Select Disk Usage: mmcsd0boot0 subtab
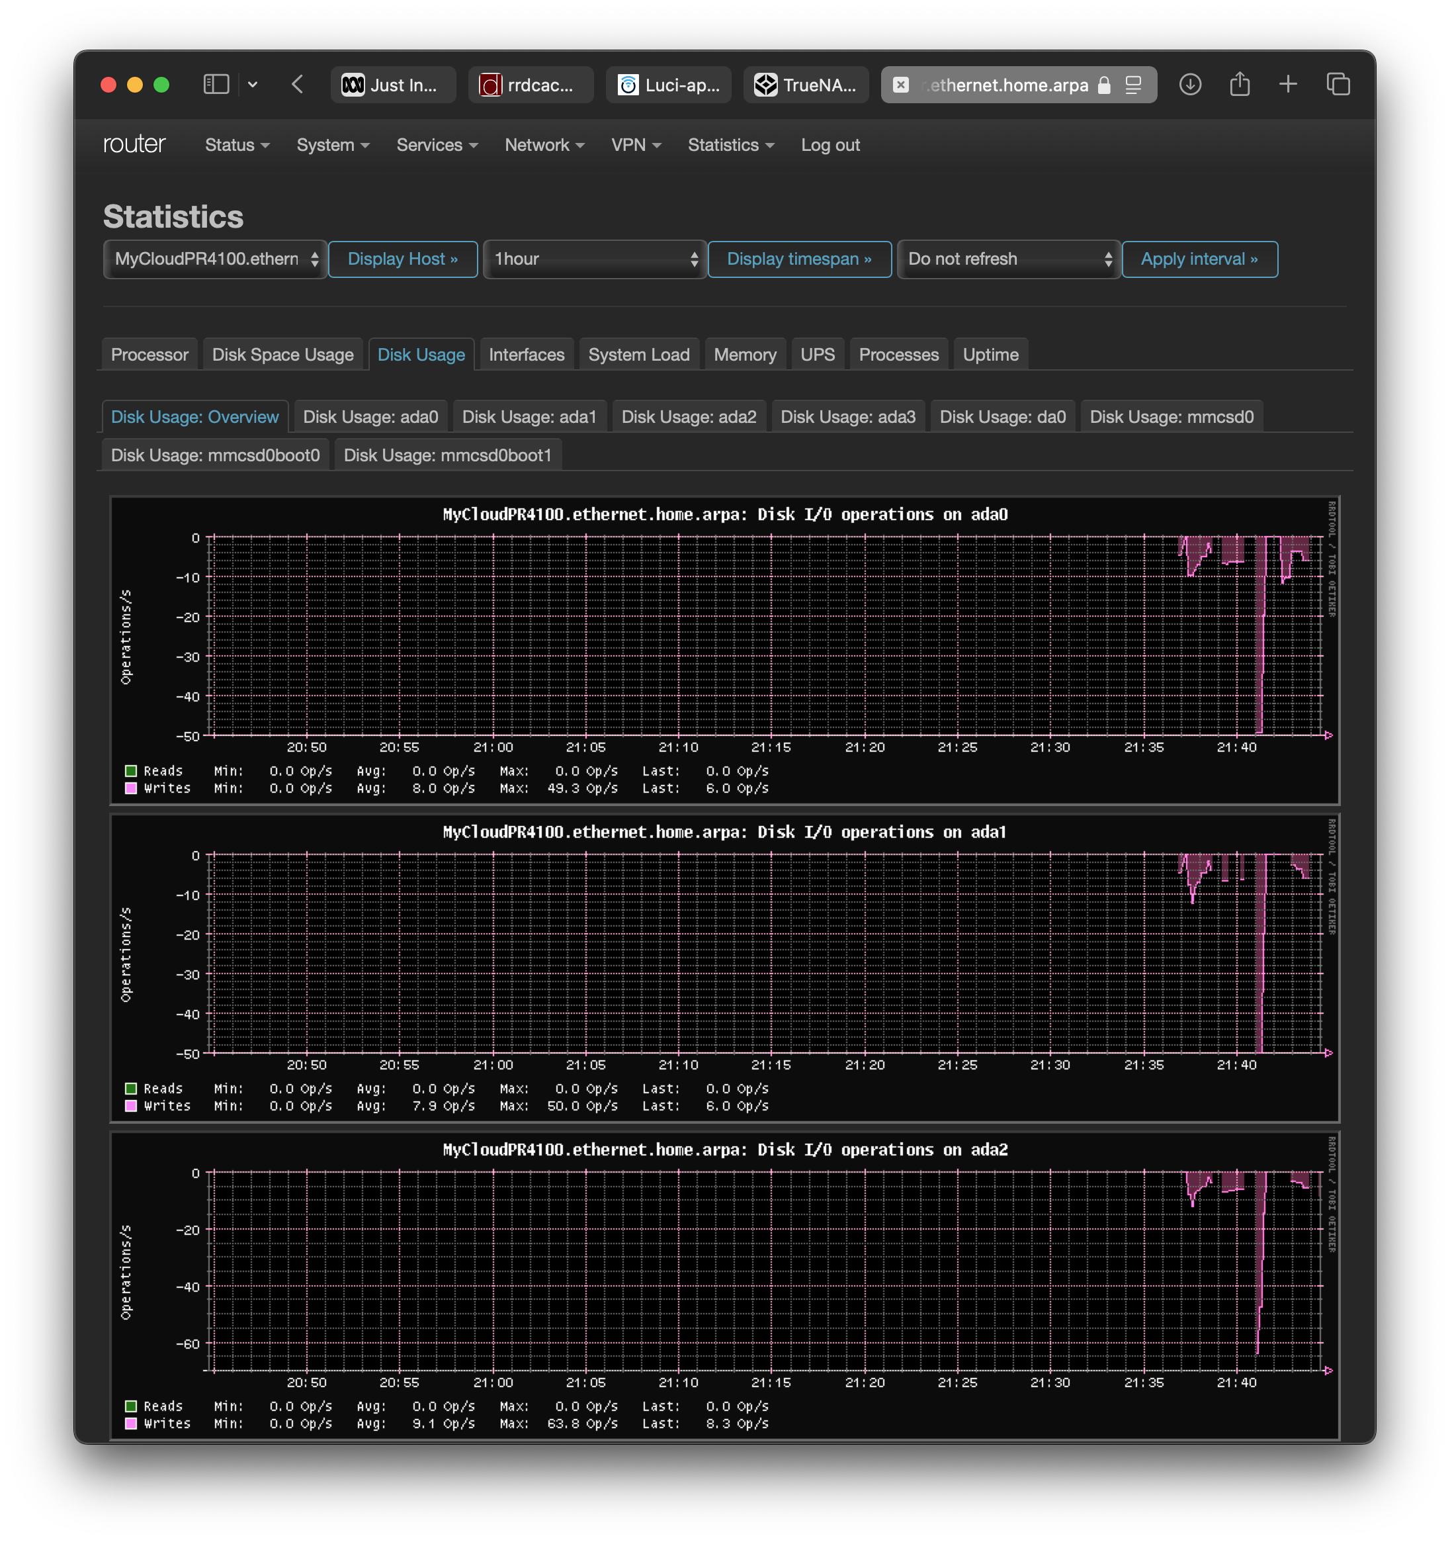Viewport: 1450px width, 1542px height. [216, 455]
